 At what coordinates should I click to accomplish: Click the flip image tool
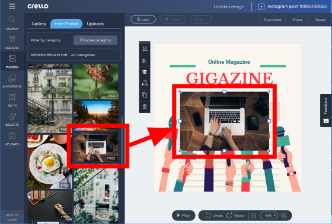(145, 83)
